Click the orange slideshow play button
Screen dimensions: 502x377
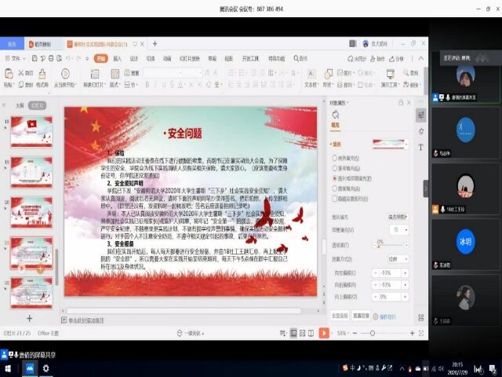[x=324, y=333]
